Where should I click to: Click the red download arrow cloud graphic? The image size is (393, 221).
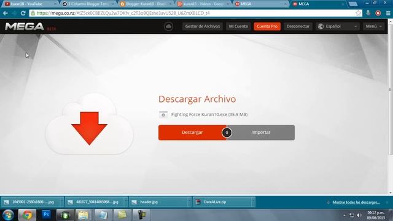89,125
